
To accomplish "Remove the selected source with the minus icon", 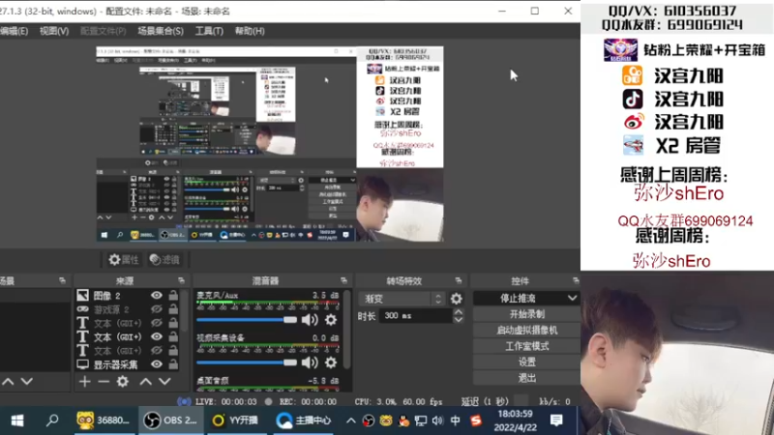I will tap(104, 381).
